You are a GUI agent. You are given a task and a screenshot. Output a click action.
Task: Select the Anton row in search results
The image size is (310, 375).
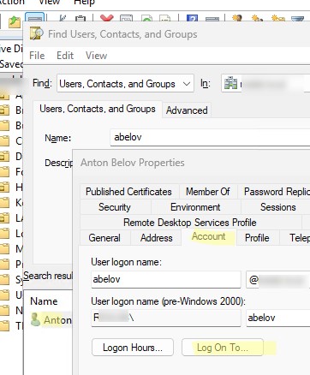(51, 320)
